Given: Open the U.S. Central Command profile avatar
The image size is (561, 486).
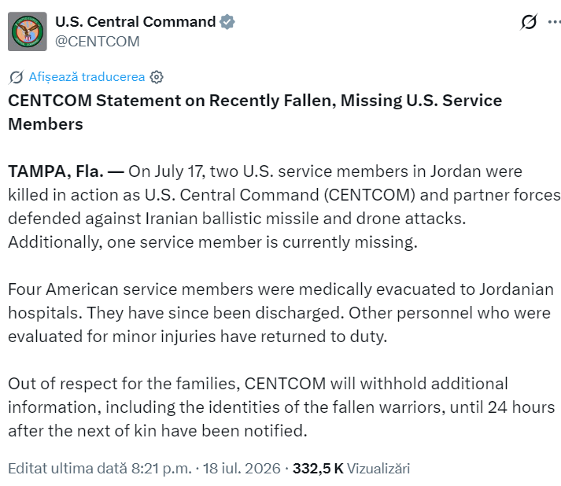Looking at the screenshot, I should (x=28, y=31).
